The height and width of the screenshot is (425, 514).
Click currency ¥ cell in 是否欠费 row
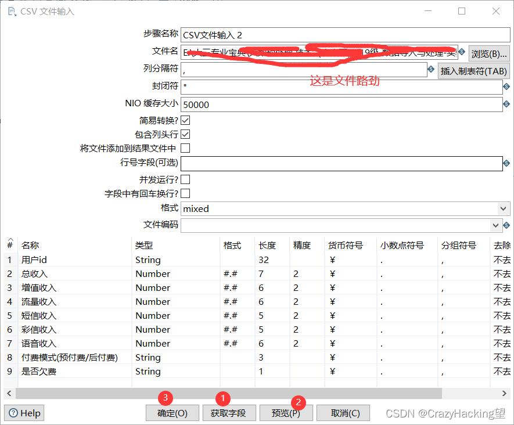(350, 371)
